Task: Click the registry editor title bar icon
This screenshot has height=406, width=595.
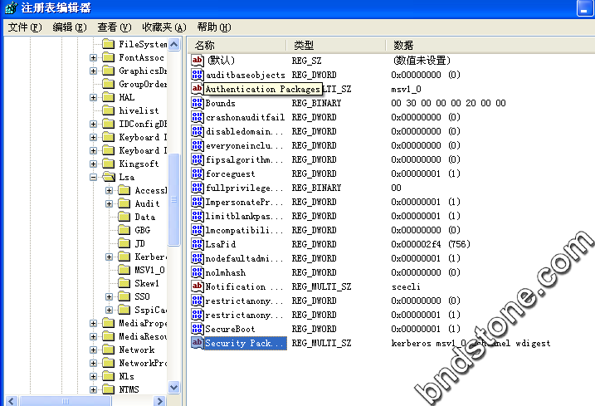Action: (10, 8)
